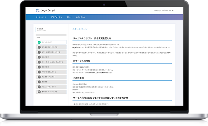Select the step 6 circle for 代理人情報を入力する
Viewport: 208px width, 126px height.
coord(39,72)
